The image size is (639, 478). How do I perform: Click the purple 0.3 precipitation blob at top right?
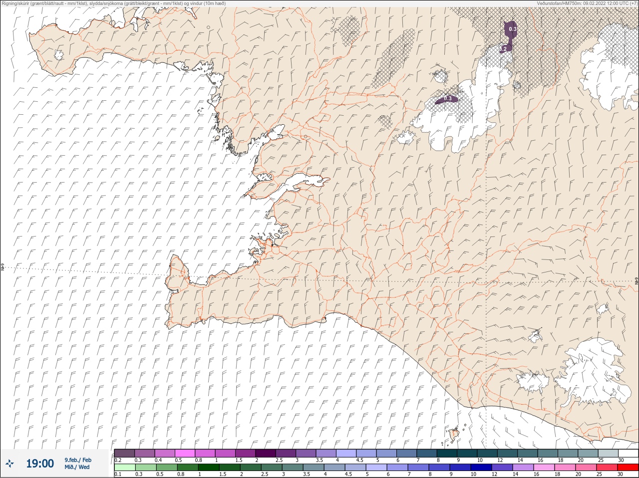pyautogui.click(x=510, y=29)
